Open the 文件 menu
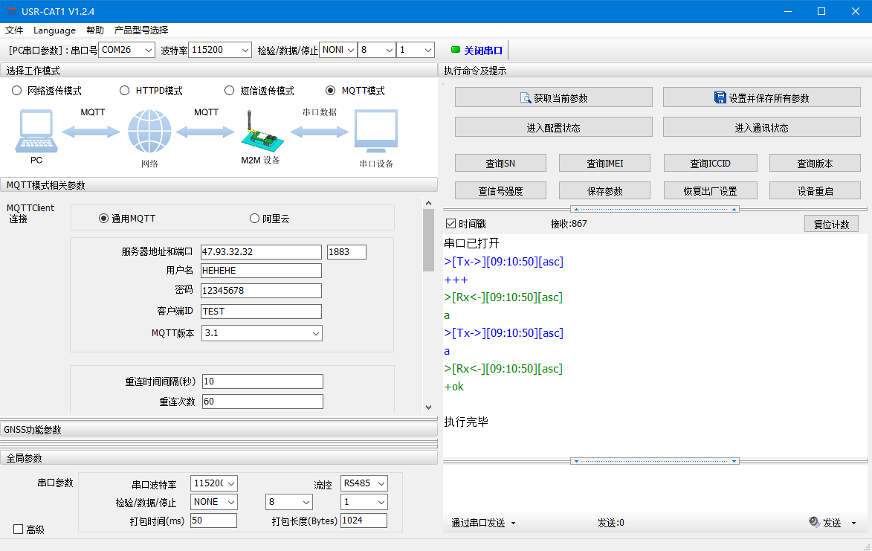This screenshot has width=872, height=551. coord(14,30)
